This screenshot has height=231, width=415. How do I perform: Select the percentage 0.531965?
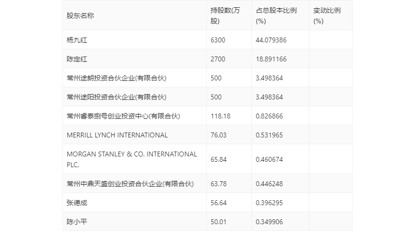point(269,135)
